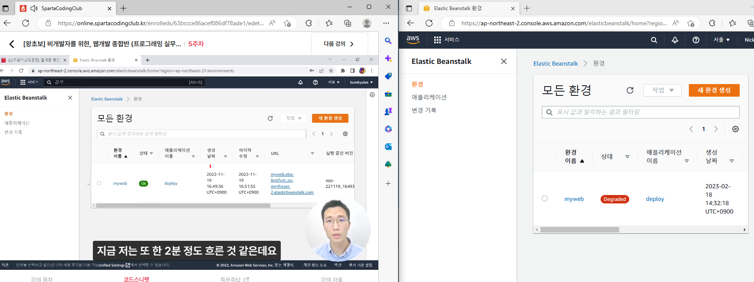Viewport: 754px width, 282px height.
Task: Select 애플리케이션 in the right Beanstalk navigation
Action: coord(429,97)
